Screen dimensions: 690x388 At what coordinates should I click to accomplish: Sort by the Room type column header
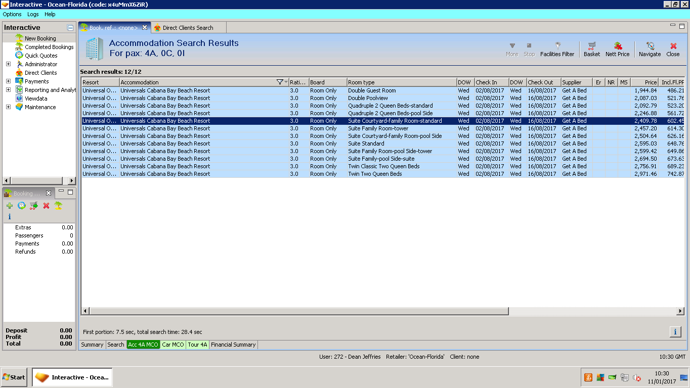(x=401, y=82)
